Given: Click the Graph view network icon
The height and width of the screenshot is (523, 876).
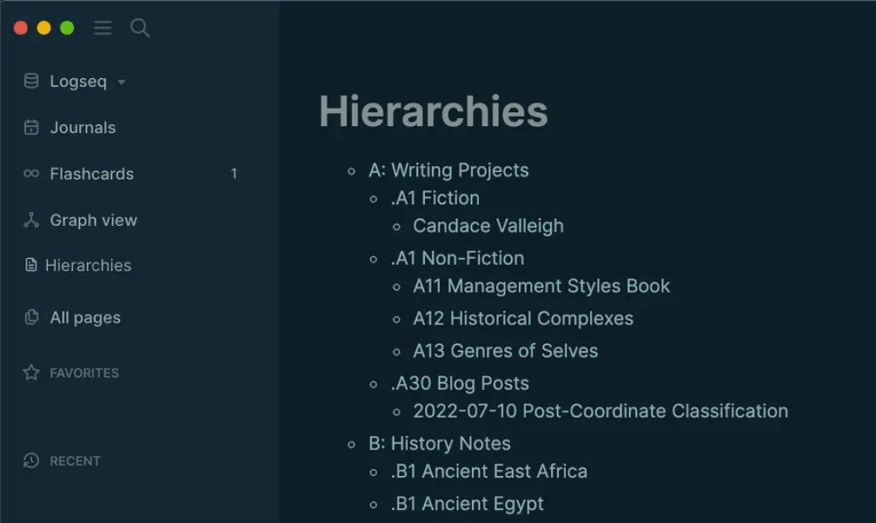Looking at the screenshot, I should click(31, 220).
